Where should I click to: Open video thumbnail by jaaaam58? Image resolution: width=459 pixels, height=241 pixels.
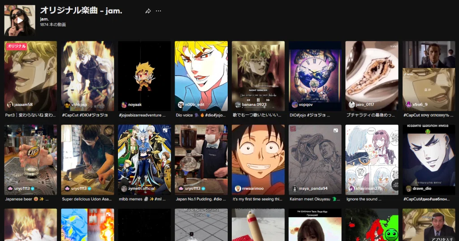[30, 76]
